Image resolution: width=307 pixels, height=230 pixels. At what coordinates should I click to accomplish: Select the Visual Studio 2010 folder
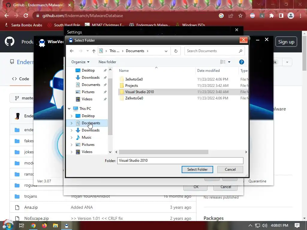pyautogui.click(x=139, y=92)
